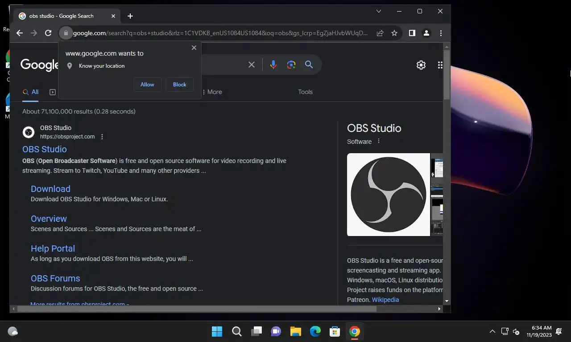Click the horizontal scrollbar thumb

[196, 309]
